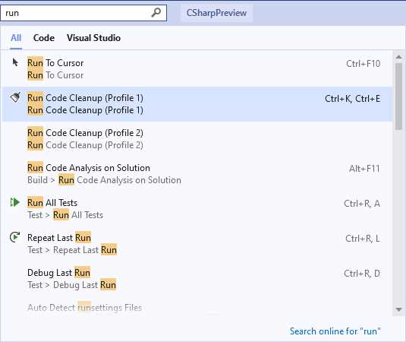
Task: Switch to the All tab
Action: click(x=16, y=38)
